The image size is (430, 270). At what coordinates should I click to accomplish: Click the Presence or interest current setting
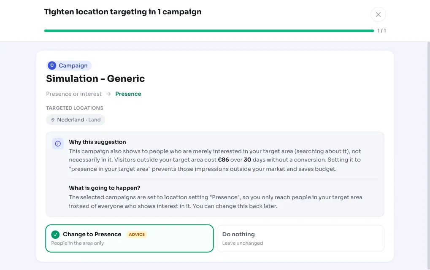(74, 94)
